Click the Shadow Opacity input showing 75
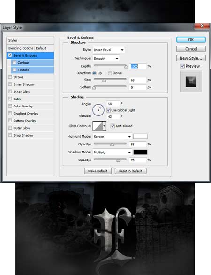 (138, 160)
